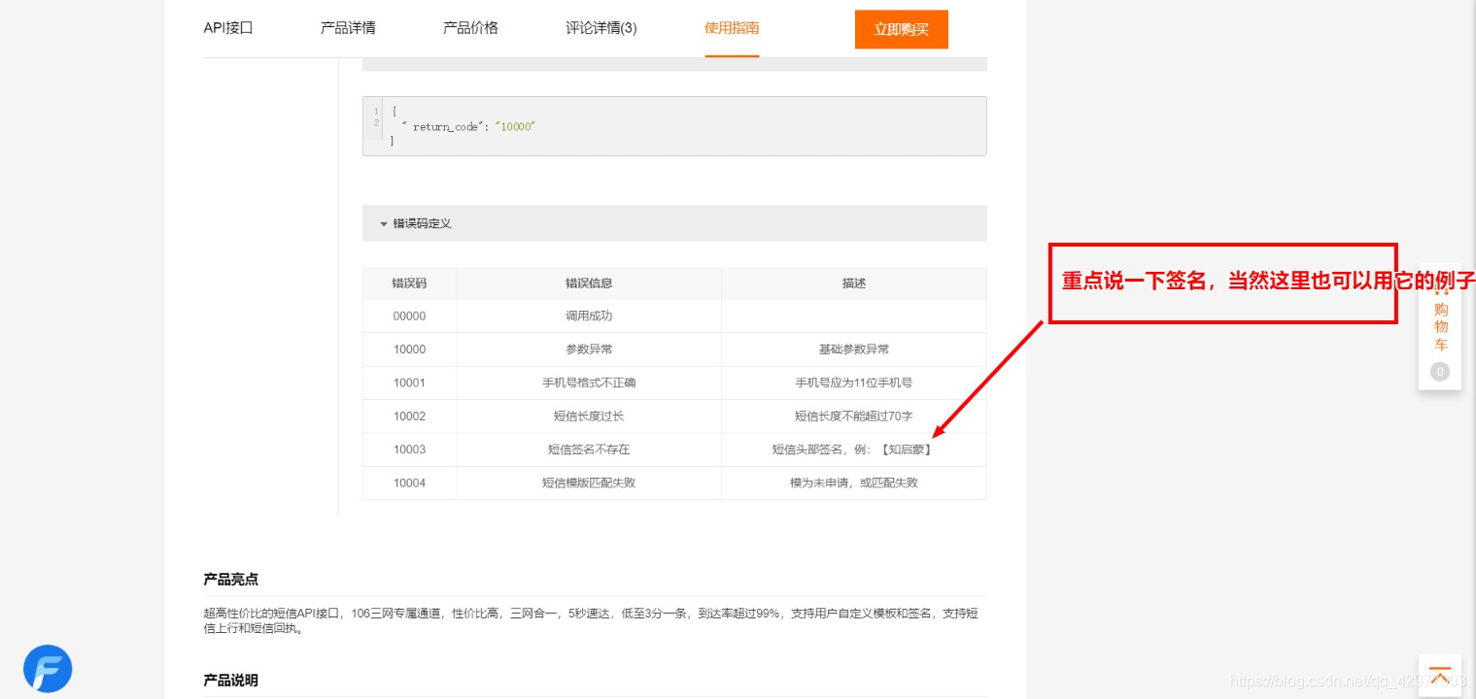Select the 错误信息 column header
This screenshot has height=699, width=1476.
pos(589,283)
